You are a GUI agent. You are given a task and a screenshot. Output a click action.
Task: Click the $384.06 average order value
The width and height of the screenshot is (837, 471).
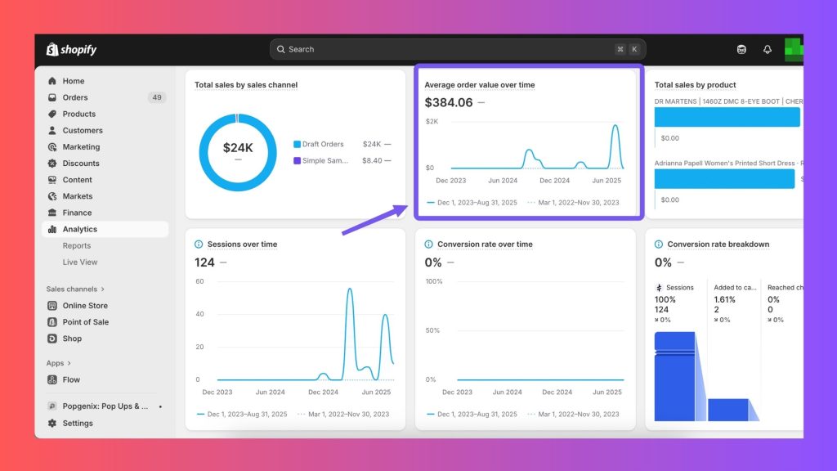coord(449,102)
